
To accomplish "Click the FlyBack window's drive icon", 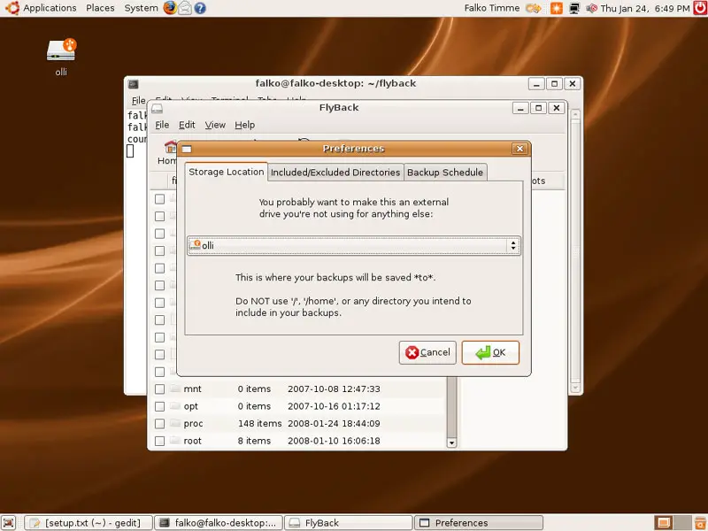I will point(157,108).
